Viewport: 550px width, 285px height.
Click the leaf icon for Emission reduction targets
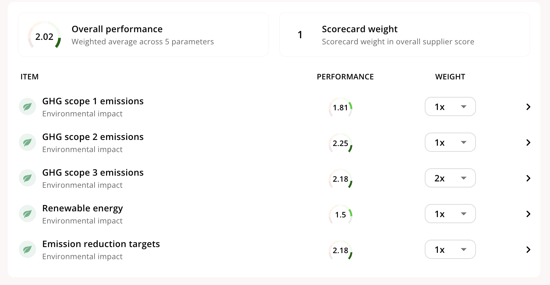pos(27,249)
